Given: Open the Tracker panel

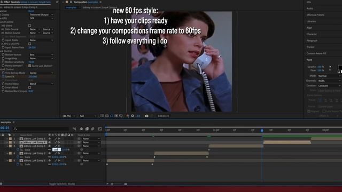Looking at the screenshot, I should [x=310, y=47].
